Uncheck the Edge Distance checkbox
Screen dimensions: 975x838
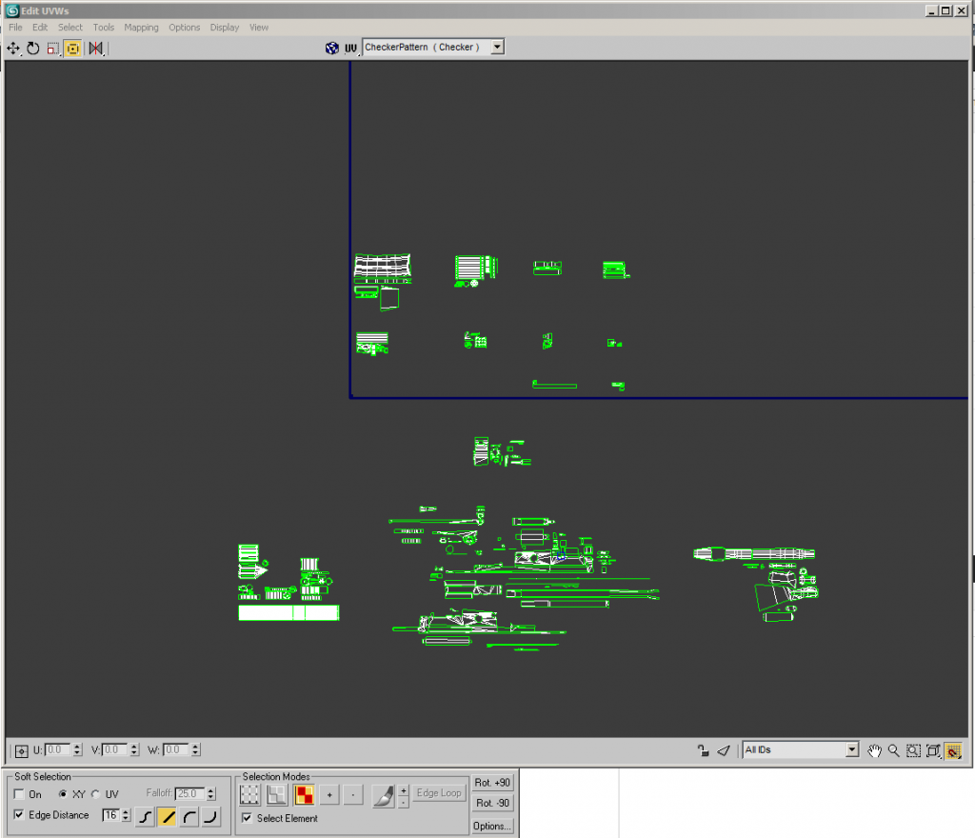[x=20, y=815]
